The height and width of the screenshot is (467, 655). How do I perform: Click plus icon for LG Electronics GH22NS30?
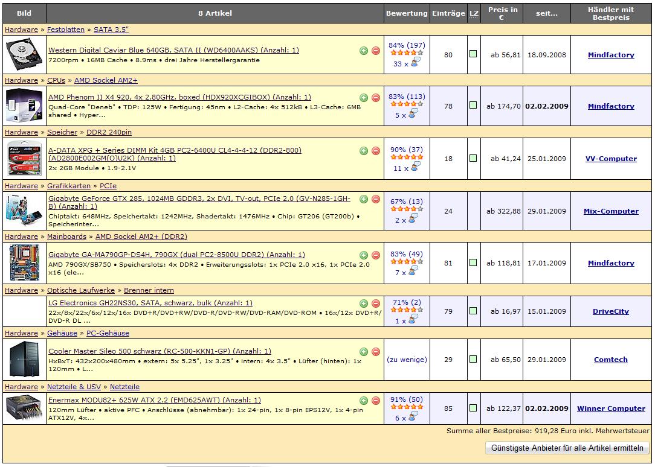pyautogui.click(x=363, y=303)
